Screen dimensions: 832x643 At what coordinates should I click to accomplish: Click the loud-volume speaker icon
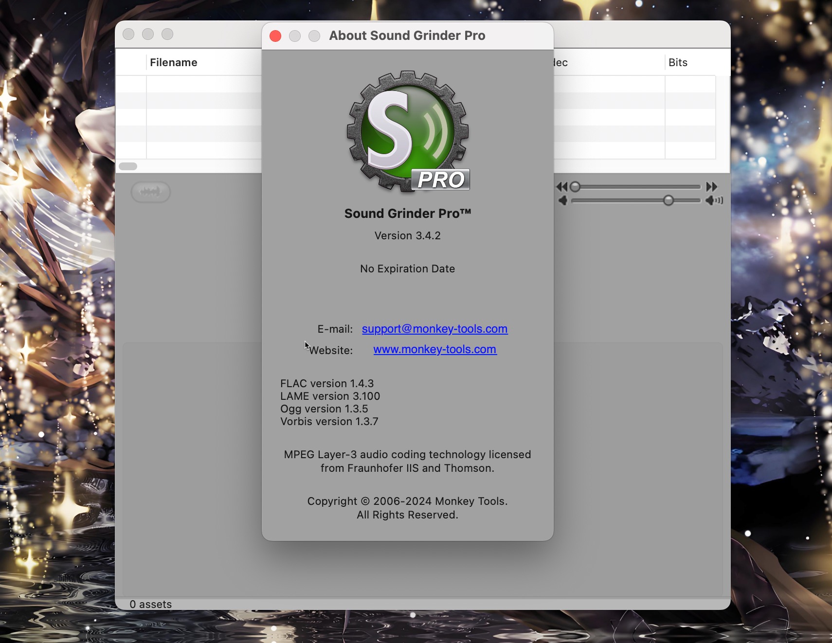(x=714, y=200)
